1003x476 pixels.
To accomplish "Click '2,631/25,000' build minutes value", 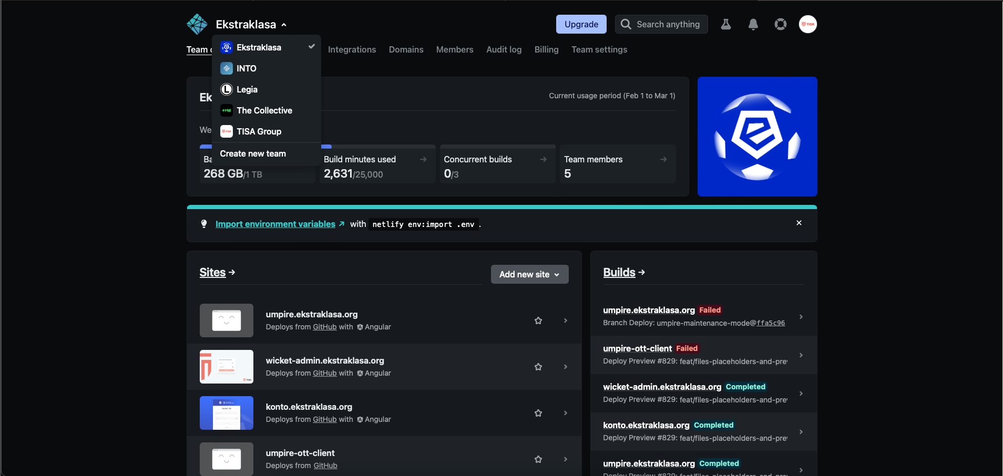I will point(353,174).
